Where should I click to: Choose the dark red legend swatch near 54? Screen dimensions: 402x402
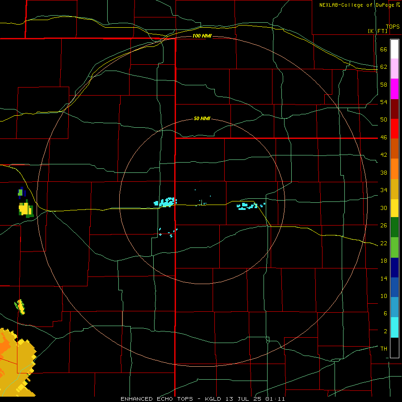click(x=394, y=109)
